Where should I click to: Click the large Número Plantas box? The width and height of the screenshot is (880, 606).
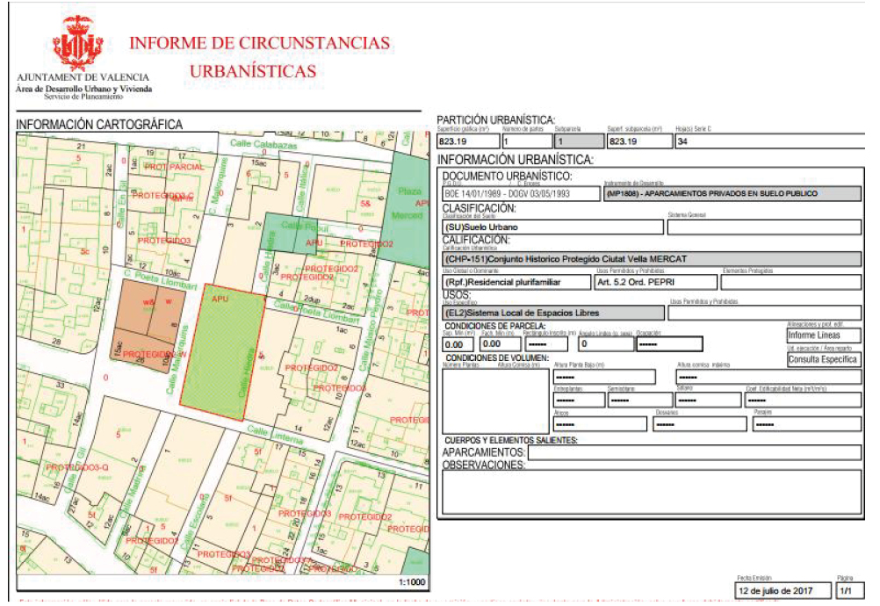pos(495,401)
